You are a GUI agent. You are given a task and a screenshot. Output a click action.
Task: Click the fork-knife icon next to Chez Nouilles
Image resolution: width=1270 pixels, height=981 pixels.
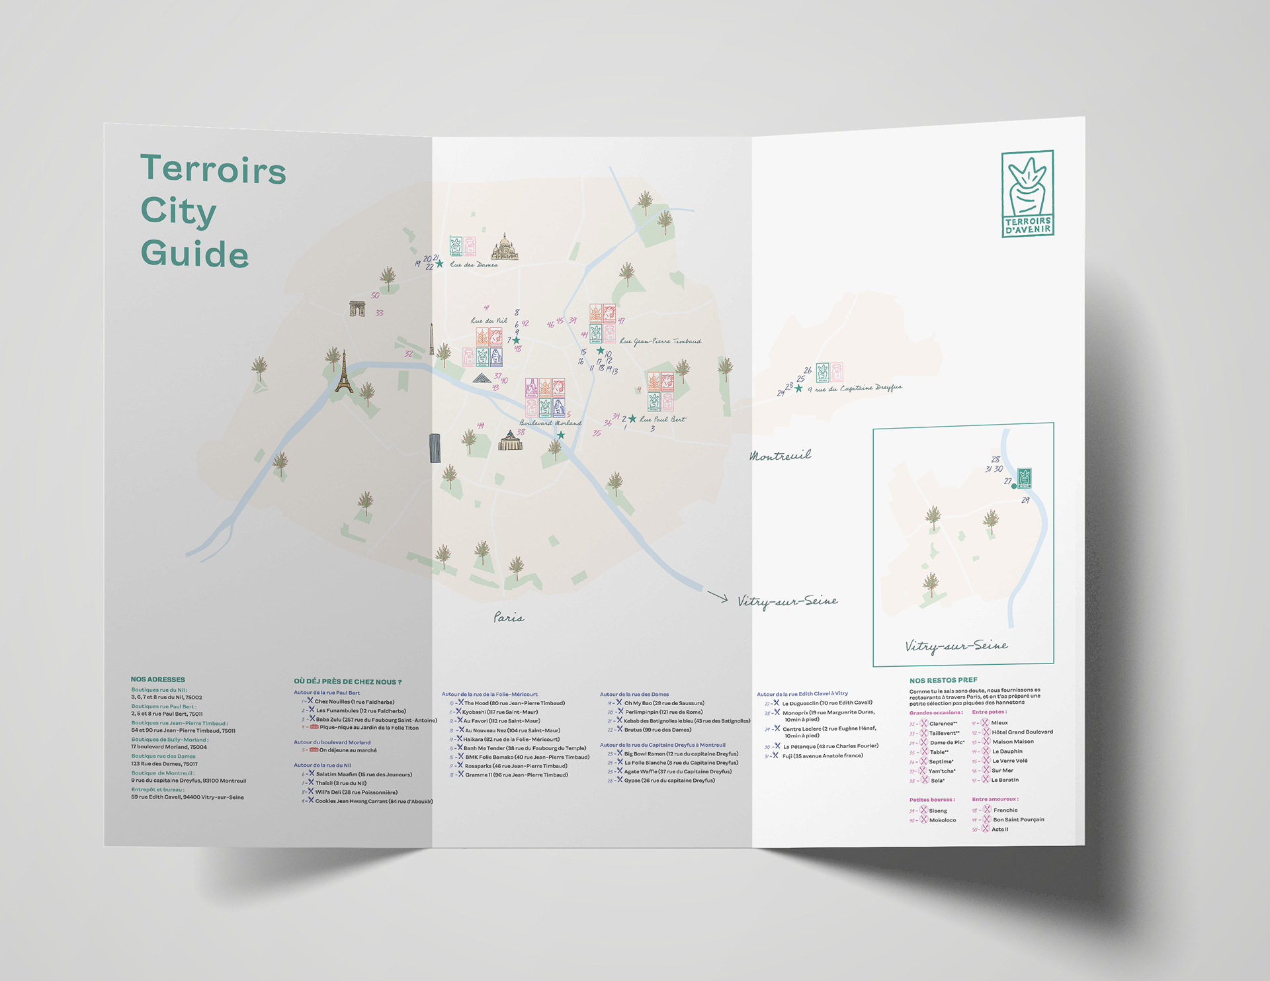[x=310, y=701]
